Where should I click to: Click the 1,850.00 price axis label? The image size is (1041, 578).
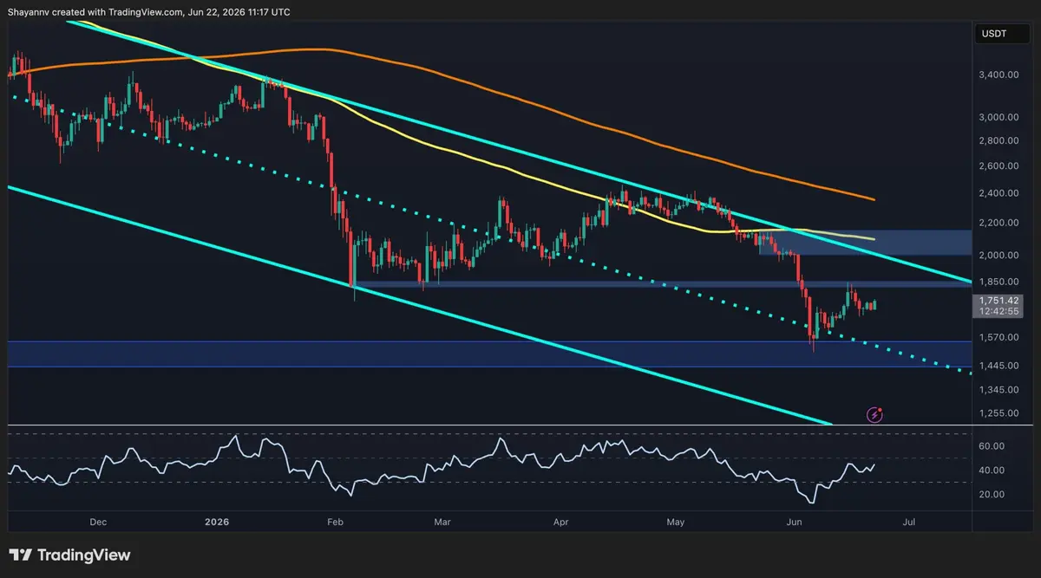(999, 282)
